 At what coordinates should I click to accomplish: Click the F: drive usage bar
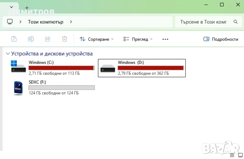[62, 88]
